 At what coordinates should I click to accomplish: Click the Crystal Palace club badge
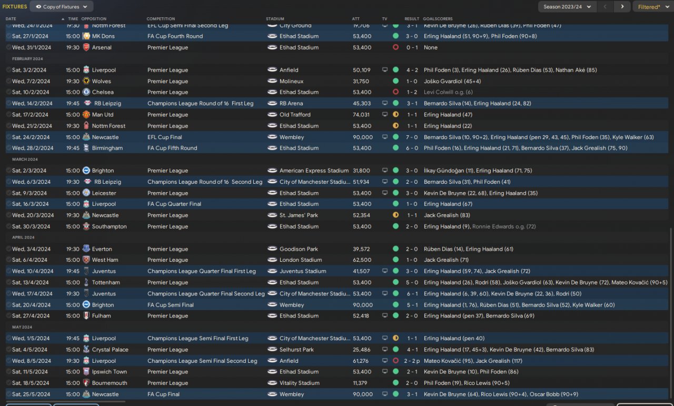tap(86, 350)
